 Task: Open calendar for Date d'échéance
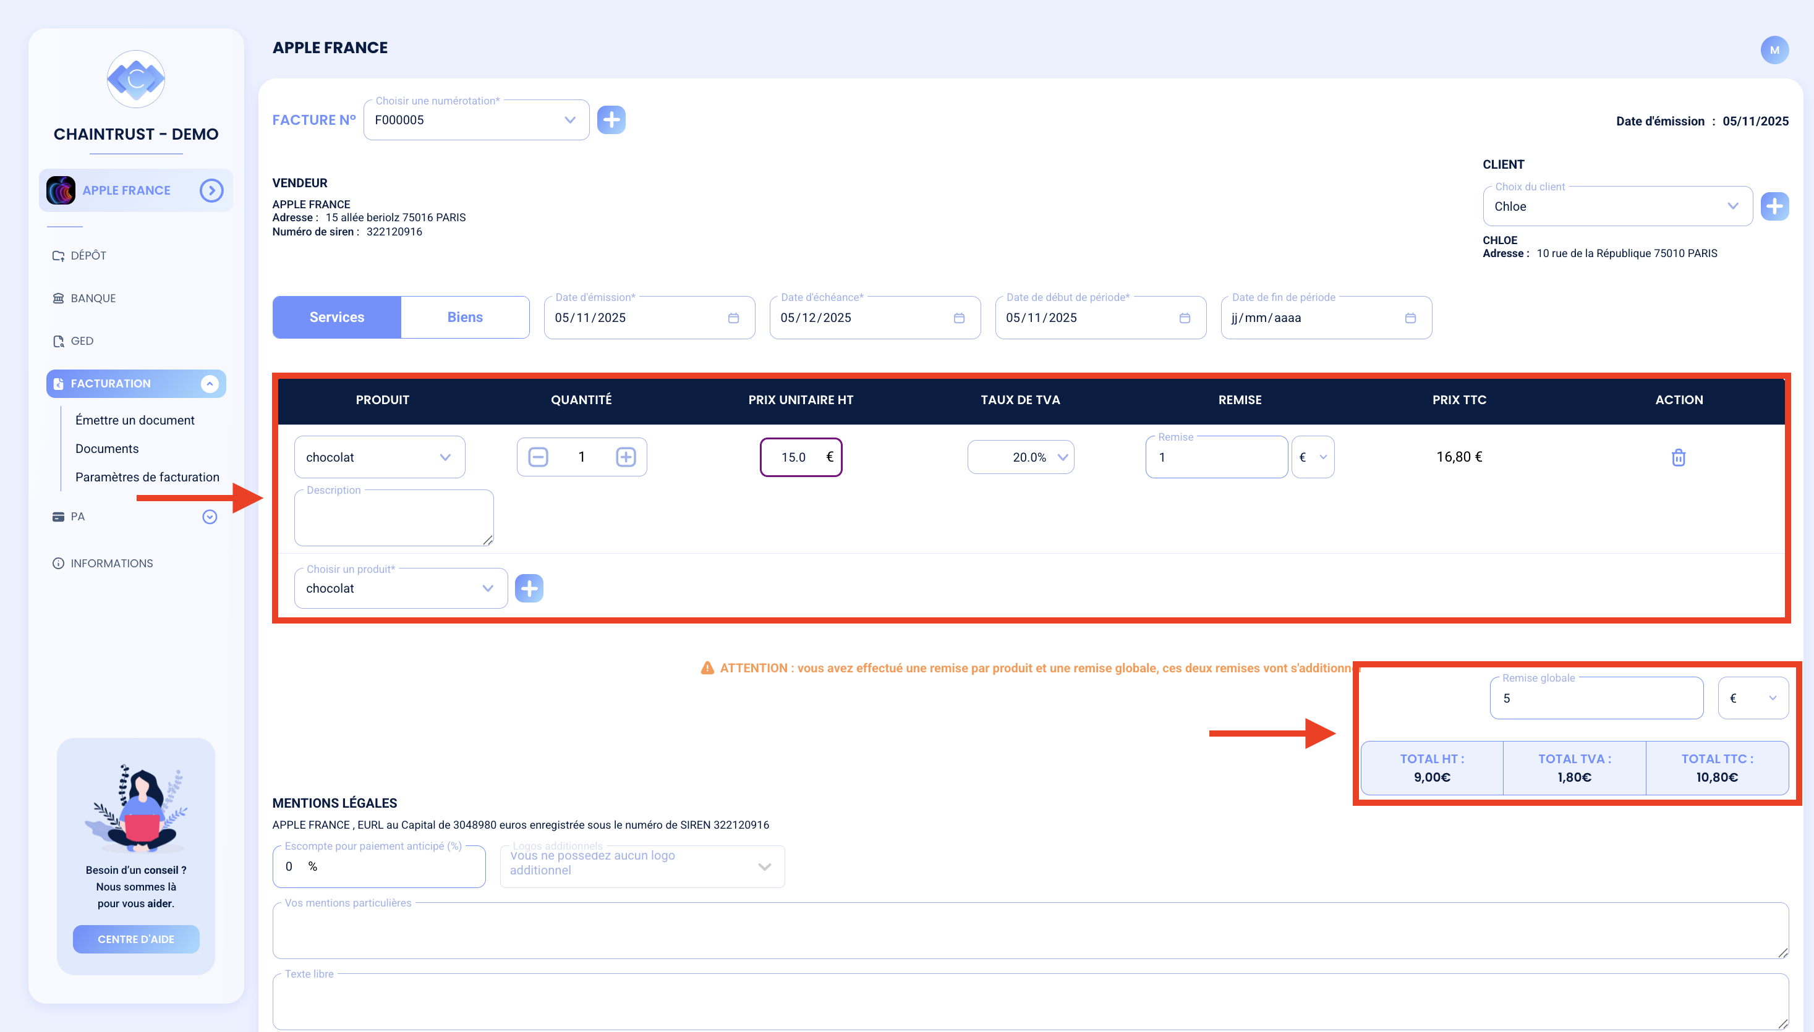959,318
